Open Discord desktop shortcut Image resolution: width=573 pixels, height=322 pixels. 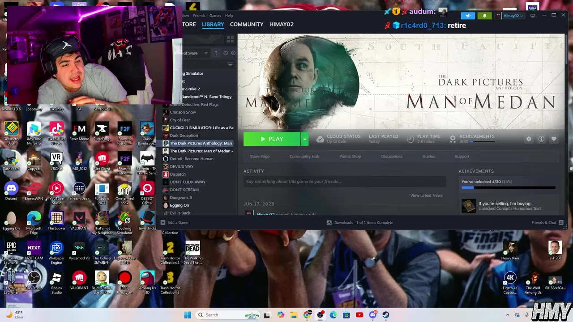(11, 191)
